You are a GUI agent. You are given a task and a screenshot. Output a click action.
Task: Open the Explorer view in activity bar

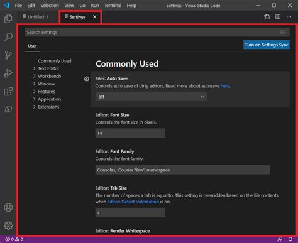pos(8,19)
